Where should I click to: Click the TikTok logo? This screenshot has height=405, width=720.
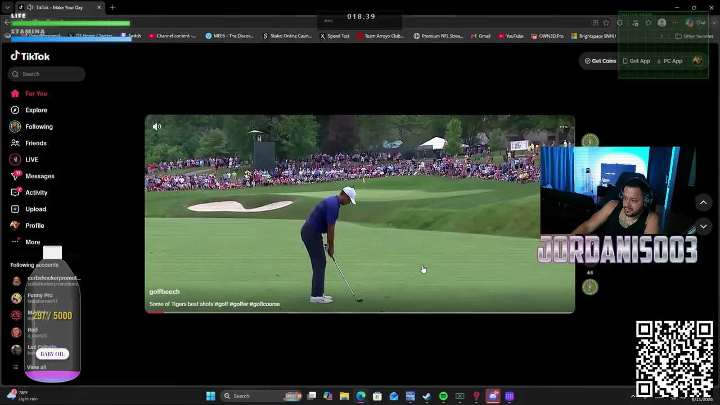pos(30,56)
